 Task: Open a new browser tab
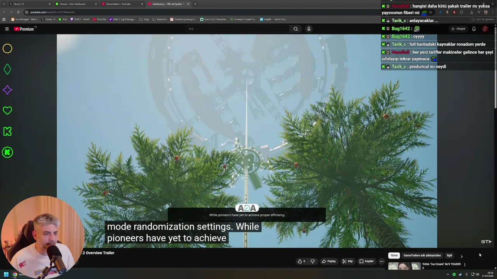(195, 4)
